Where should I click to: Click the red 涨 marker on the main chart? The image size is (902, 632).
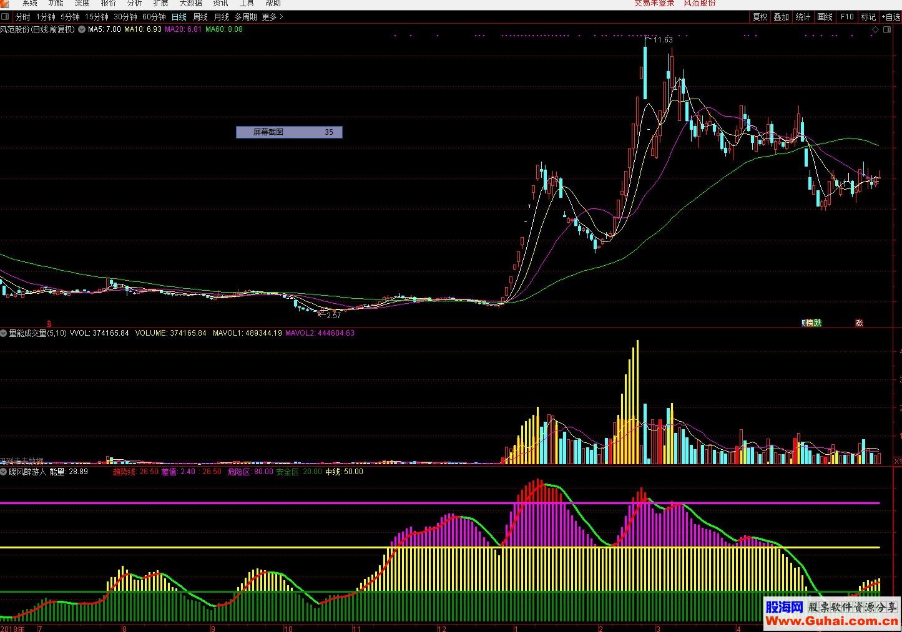pos(859,323)
